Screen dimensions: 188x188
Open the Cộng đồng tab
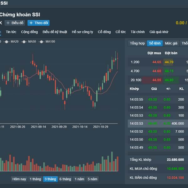pos(29,32)
